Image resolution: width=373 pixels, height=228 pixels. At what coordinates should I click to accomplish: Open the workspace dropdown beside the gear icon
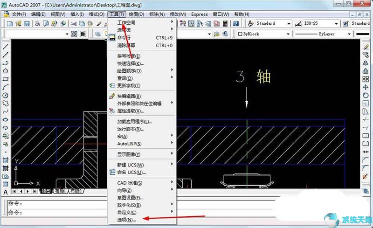coord(67,34)
